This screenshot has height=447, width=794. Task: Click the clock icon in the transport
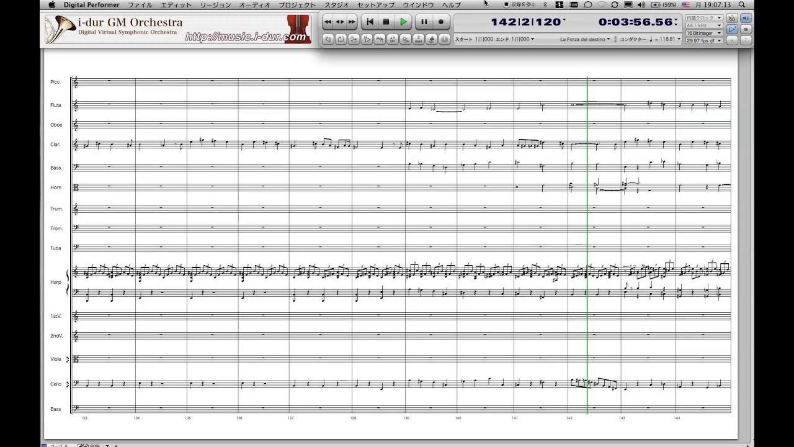tap(445, 39)
